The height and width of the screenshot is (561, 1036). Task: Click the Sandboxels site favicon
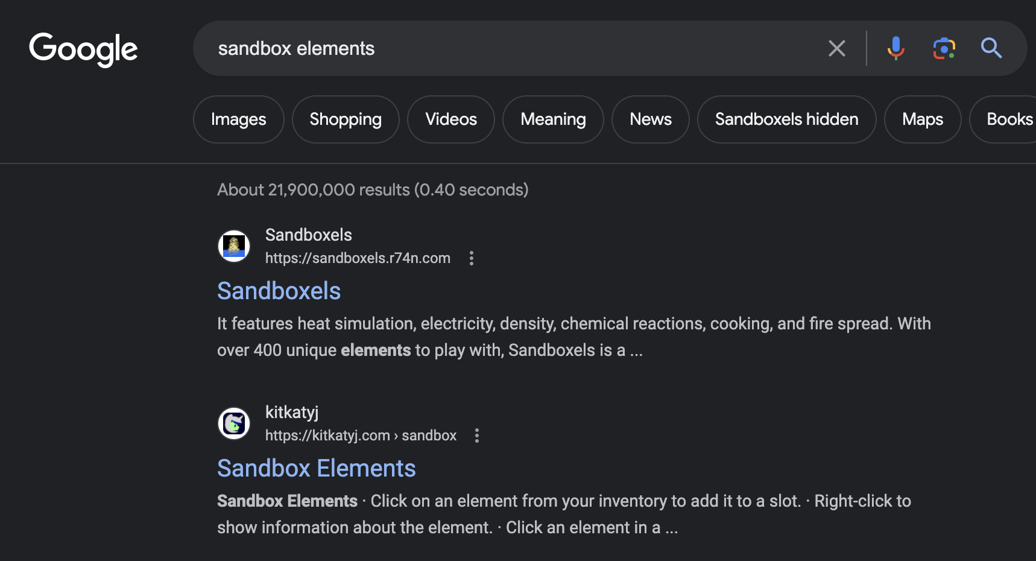tap(233, 246)
